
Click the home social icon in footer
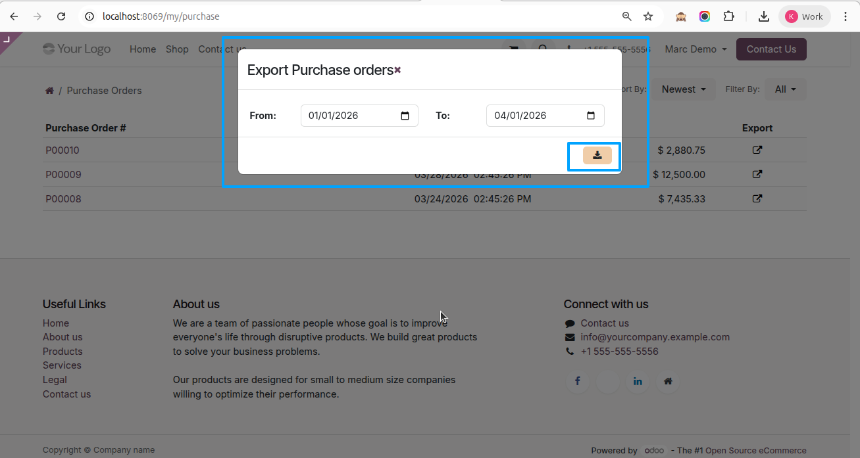pyautogui.click(x=668, y=381)
